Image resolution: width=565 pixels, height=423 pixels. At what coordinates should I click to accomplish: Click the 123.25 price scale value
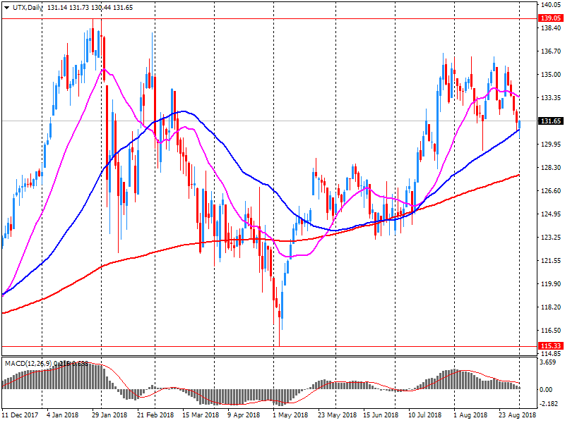551,238
